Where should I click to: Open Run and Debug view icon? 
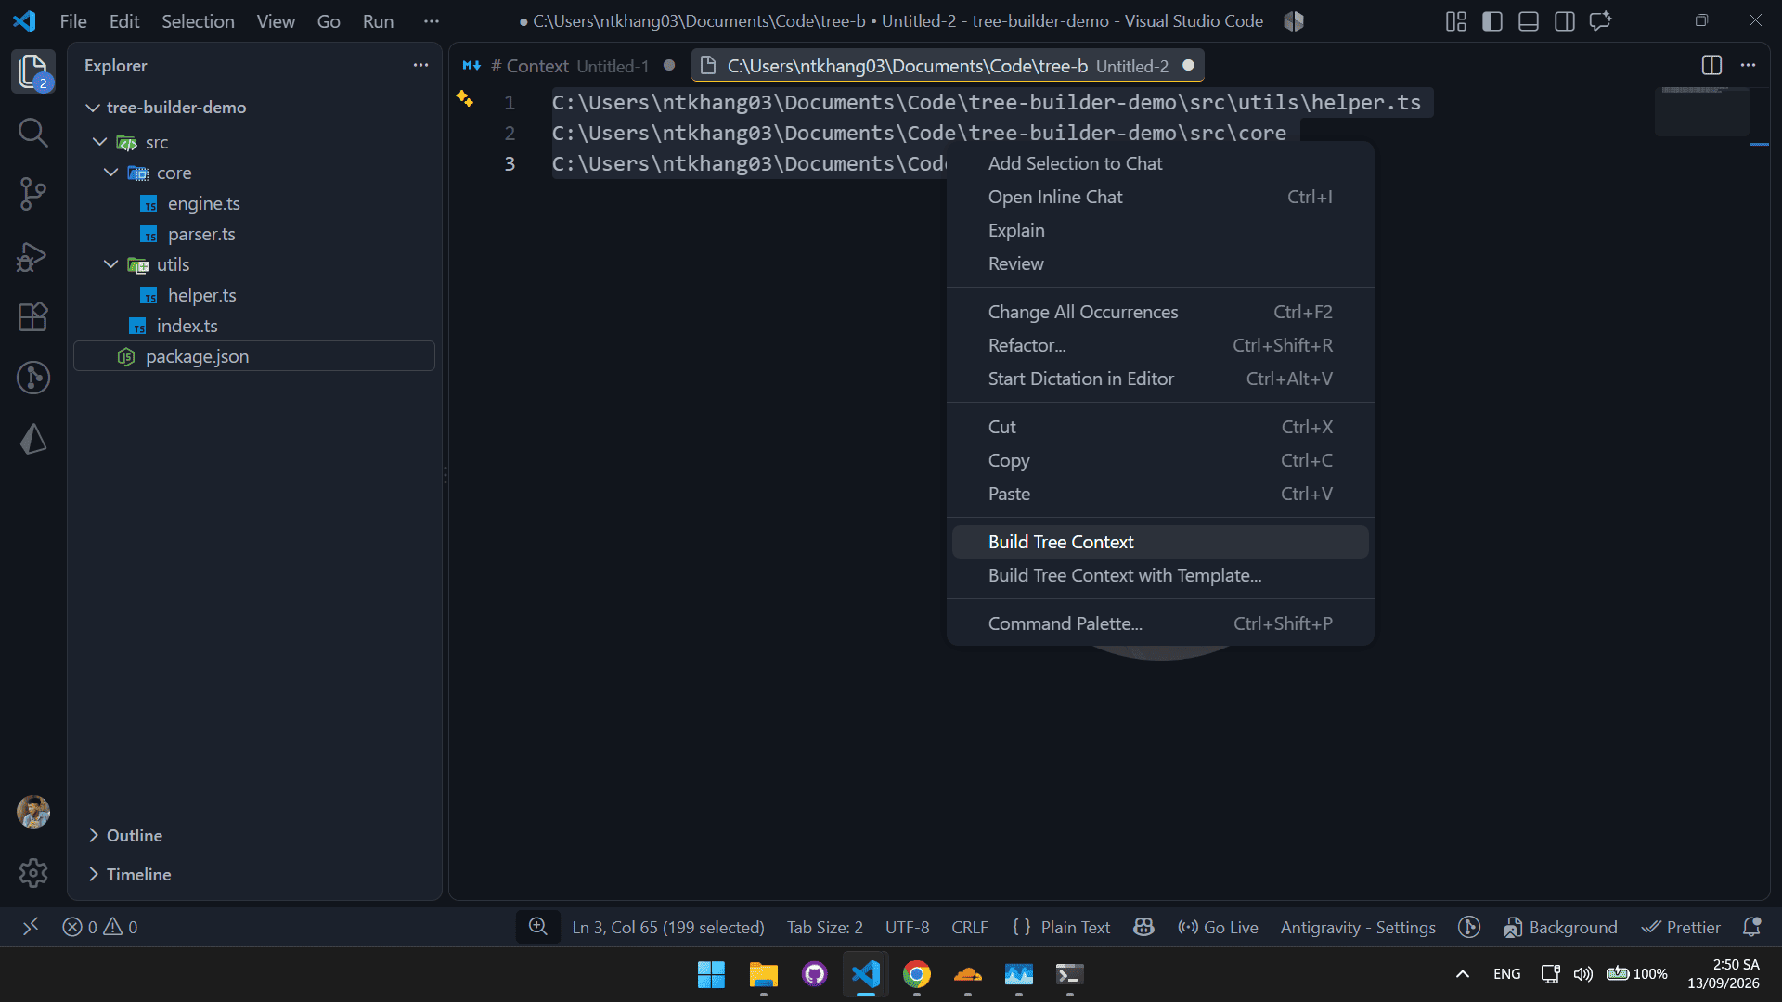click(33, 255)
